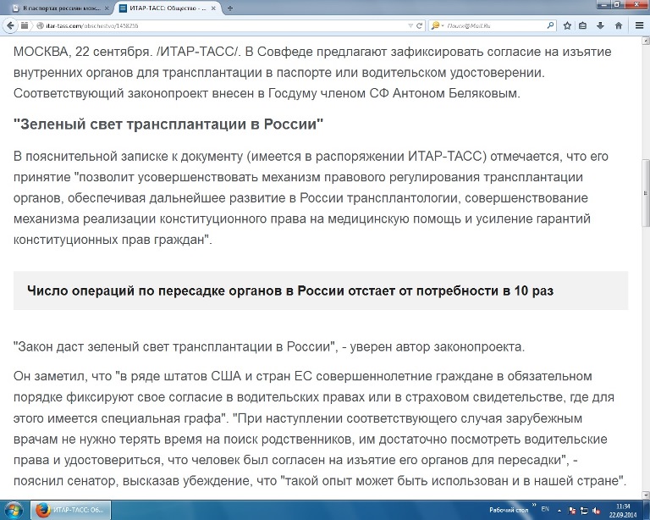This screenshot has width=650, height=520.
Task: Reload the page with the refresh icon
Action: tap(420, 25)
